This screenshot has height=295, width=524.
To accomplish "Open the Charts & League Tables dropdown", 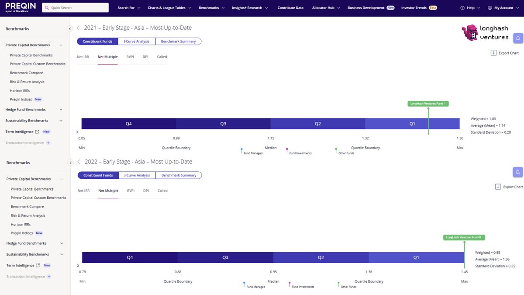I will (169, 8).
